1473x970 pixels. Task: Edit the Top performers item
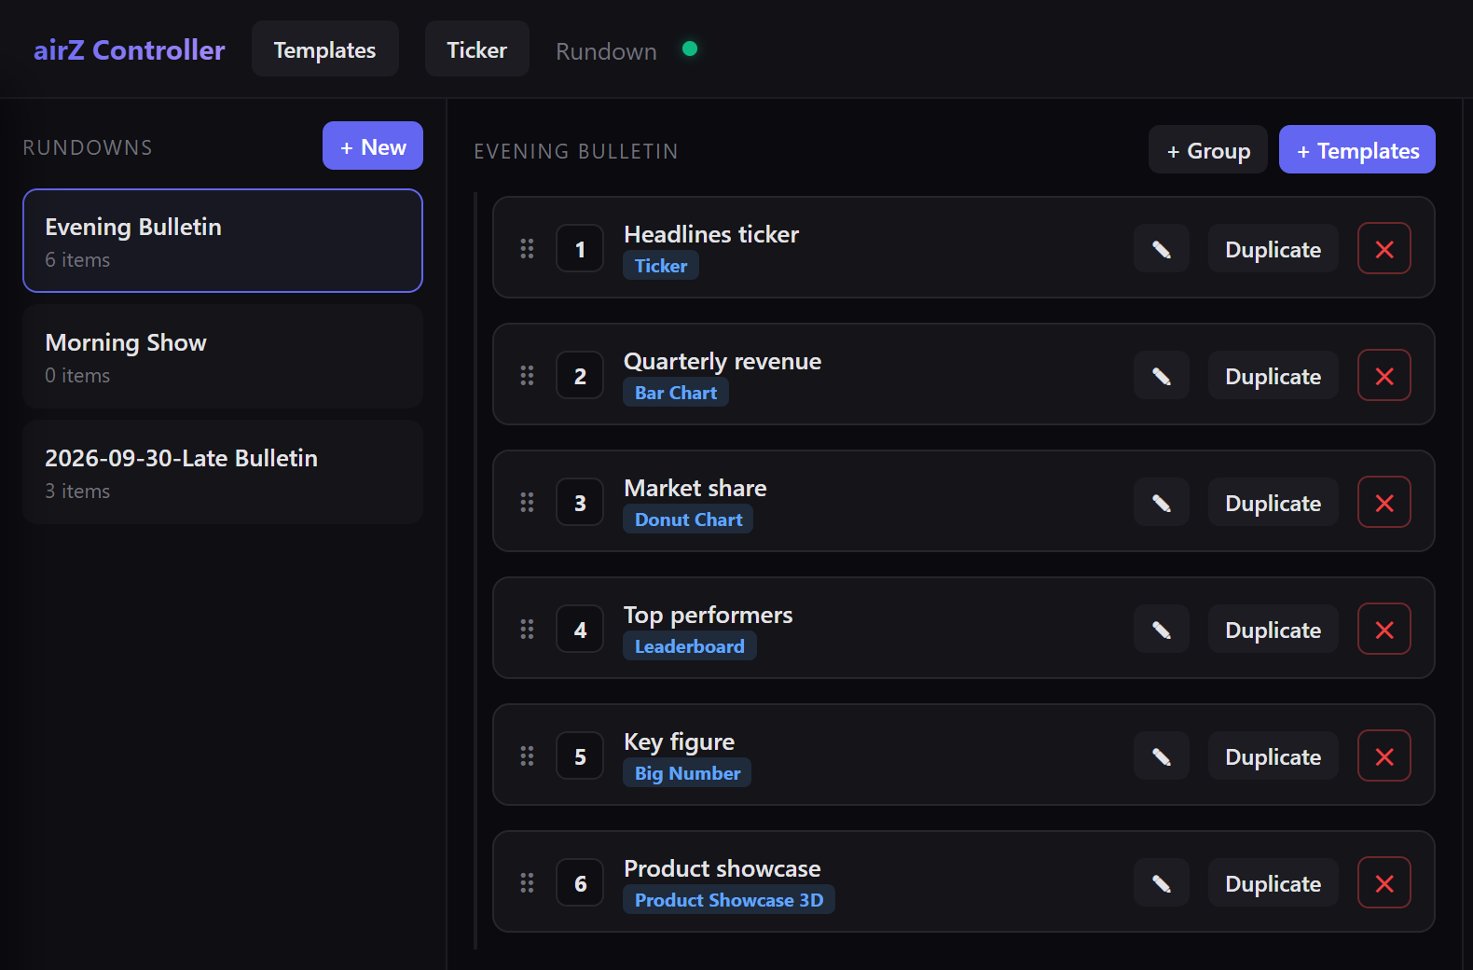tap(1161, 630)
